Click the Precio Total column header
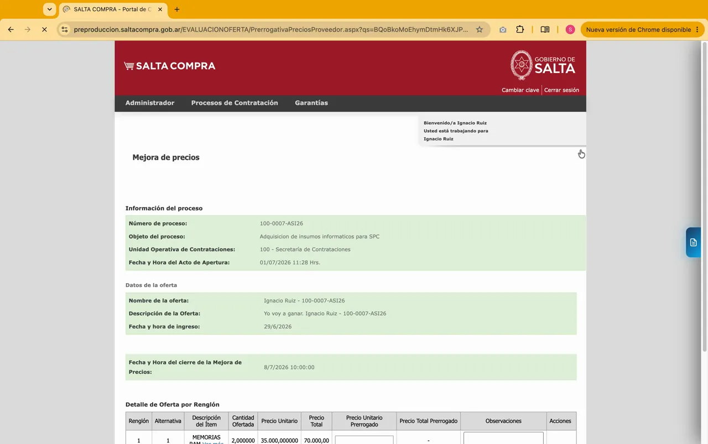 [x=316, y=421]
